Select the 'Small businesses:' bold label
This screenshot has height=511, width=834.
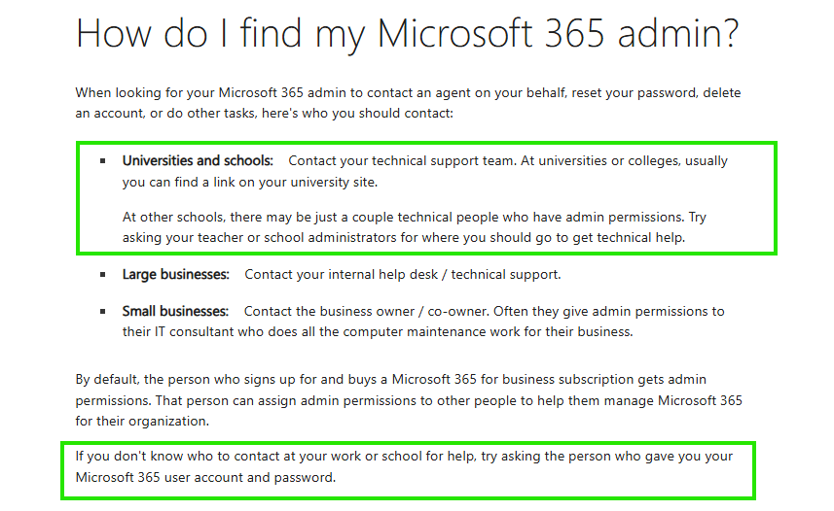click(x=175, y=311)
